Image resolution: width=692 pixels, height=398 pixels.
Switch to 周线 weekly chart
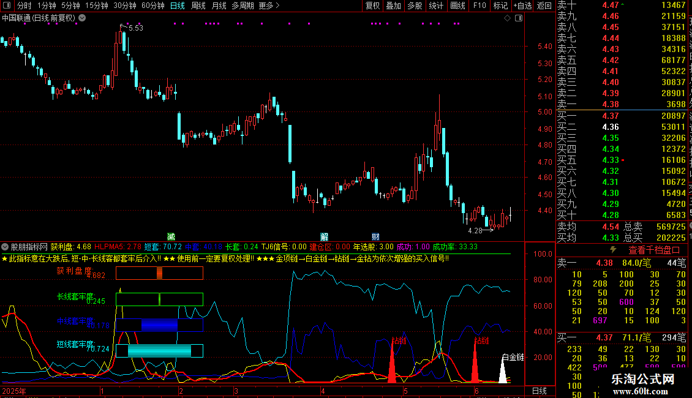pyautogui.click(x=198, y=6)
